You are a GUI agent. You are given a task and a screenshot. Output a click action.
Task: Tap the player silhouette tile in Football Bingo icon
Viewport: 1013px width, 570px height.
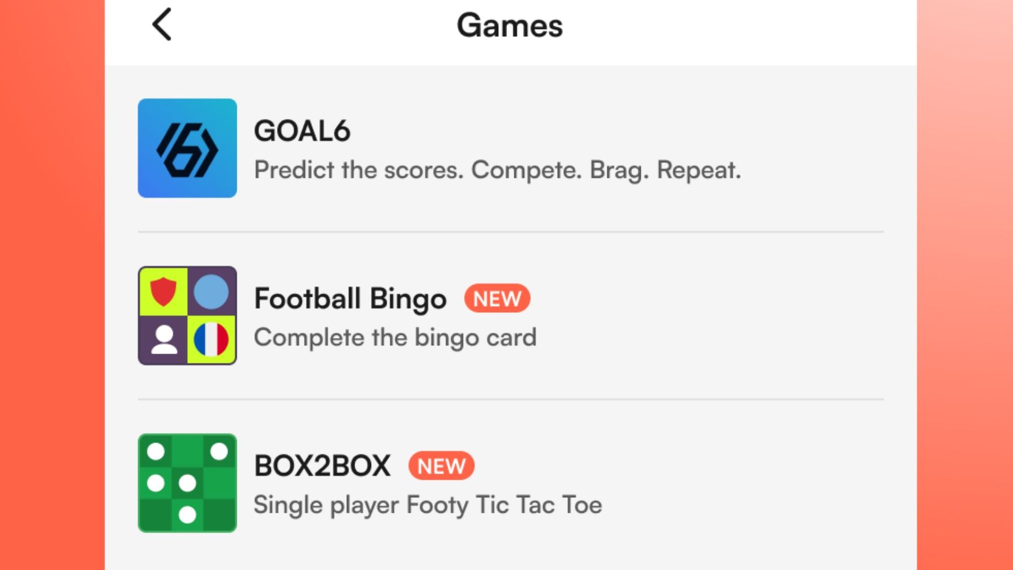tap(162, 338)
